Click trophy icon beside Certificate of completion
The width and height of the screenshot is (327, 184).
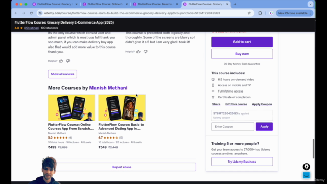213,97
